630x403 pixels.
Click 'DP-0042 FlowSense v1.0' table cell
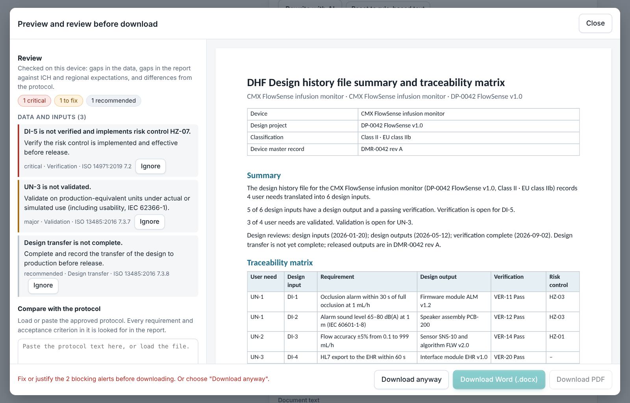click(469, 126)
